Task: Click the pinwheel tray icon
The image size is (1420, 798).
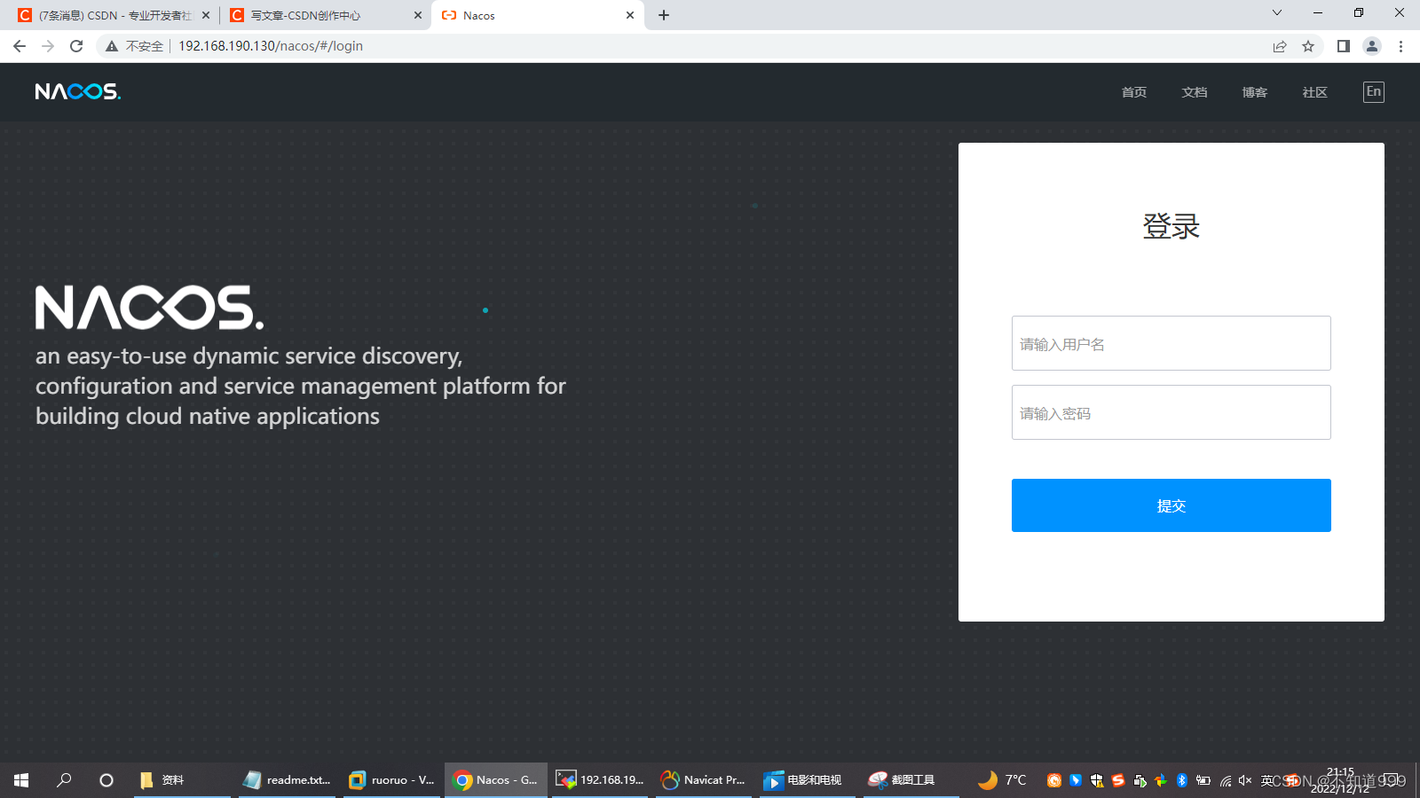Action: tap(1161, 780)
